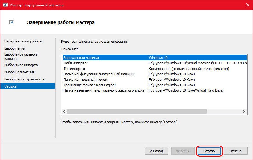Click the import wizard icon in title bar
Screen dimensions: 253x160
(x=5, y=5)
